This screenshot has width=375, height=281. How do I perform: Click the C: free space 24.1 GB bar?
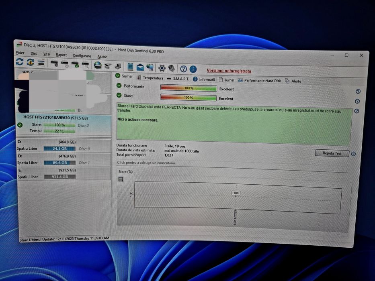tap(59, 149)
